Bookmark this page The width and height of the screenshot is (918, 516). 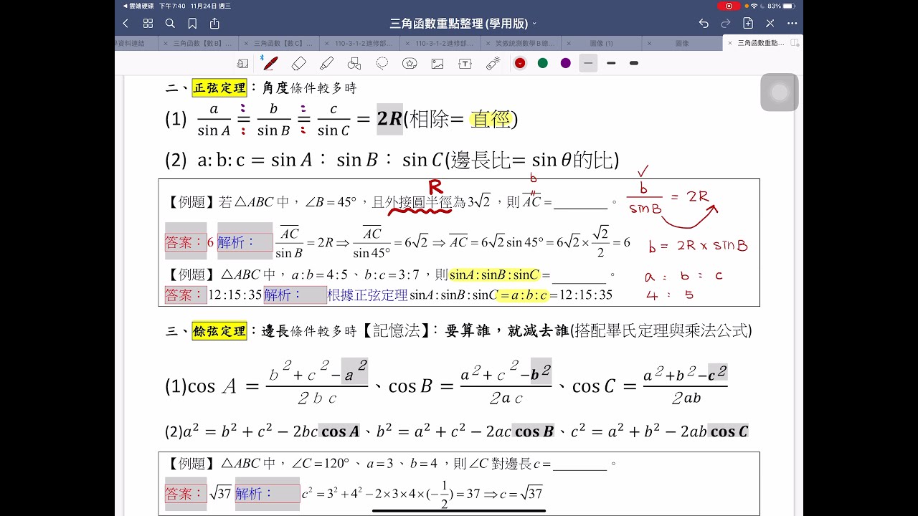coord(192,23)
